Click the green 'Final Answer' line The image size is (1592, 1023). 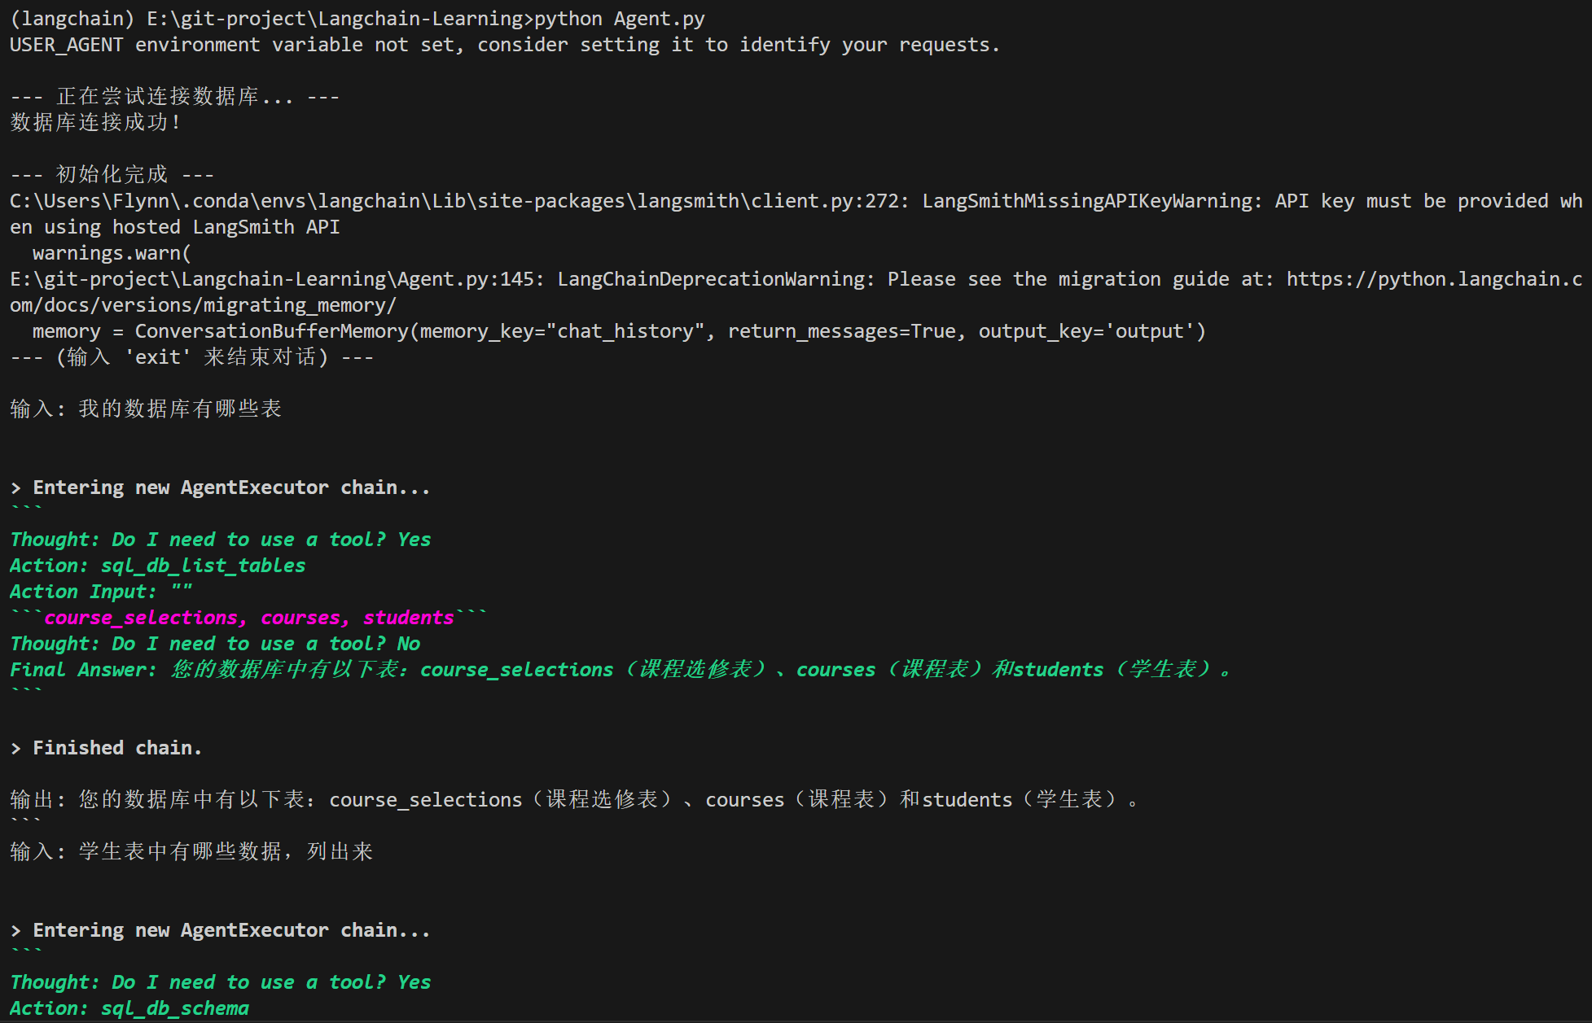tap(619, 670)
